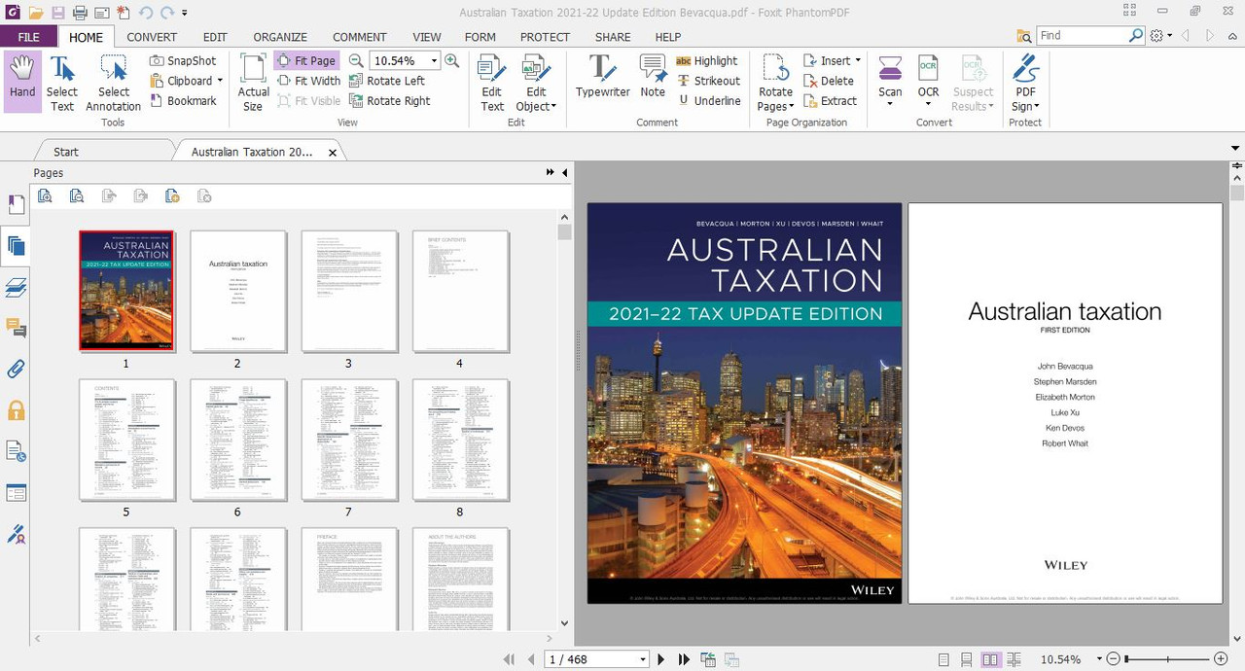Jump to last page arrow

pyautogui.click(x=684, y=659)
